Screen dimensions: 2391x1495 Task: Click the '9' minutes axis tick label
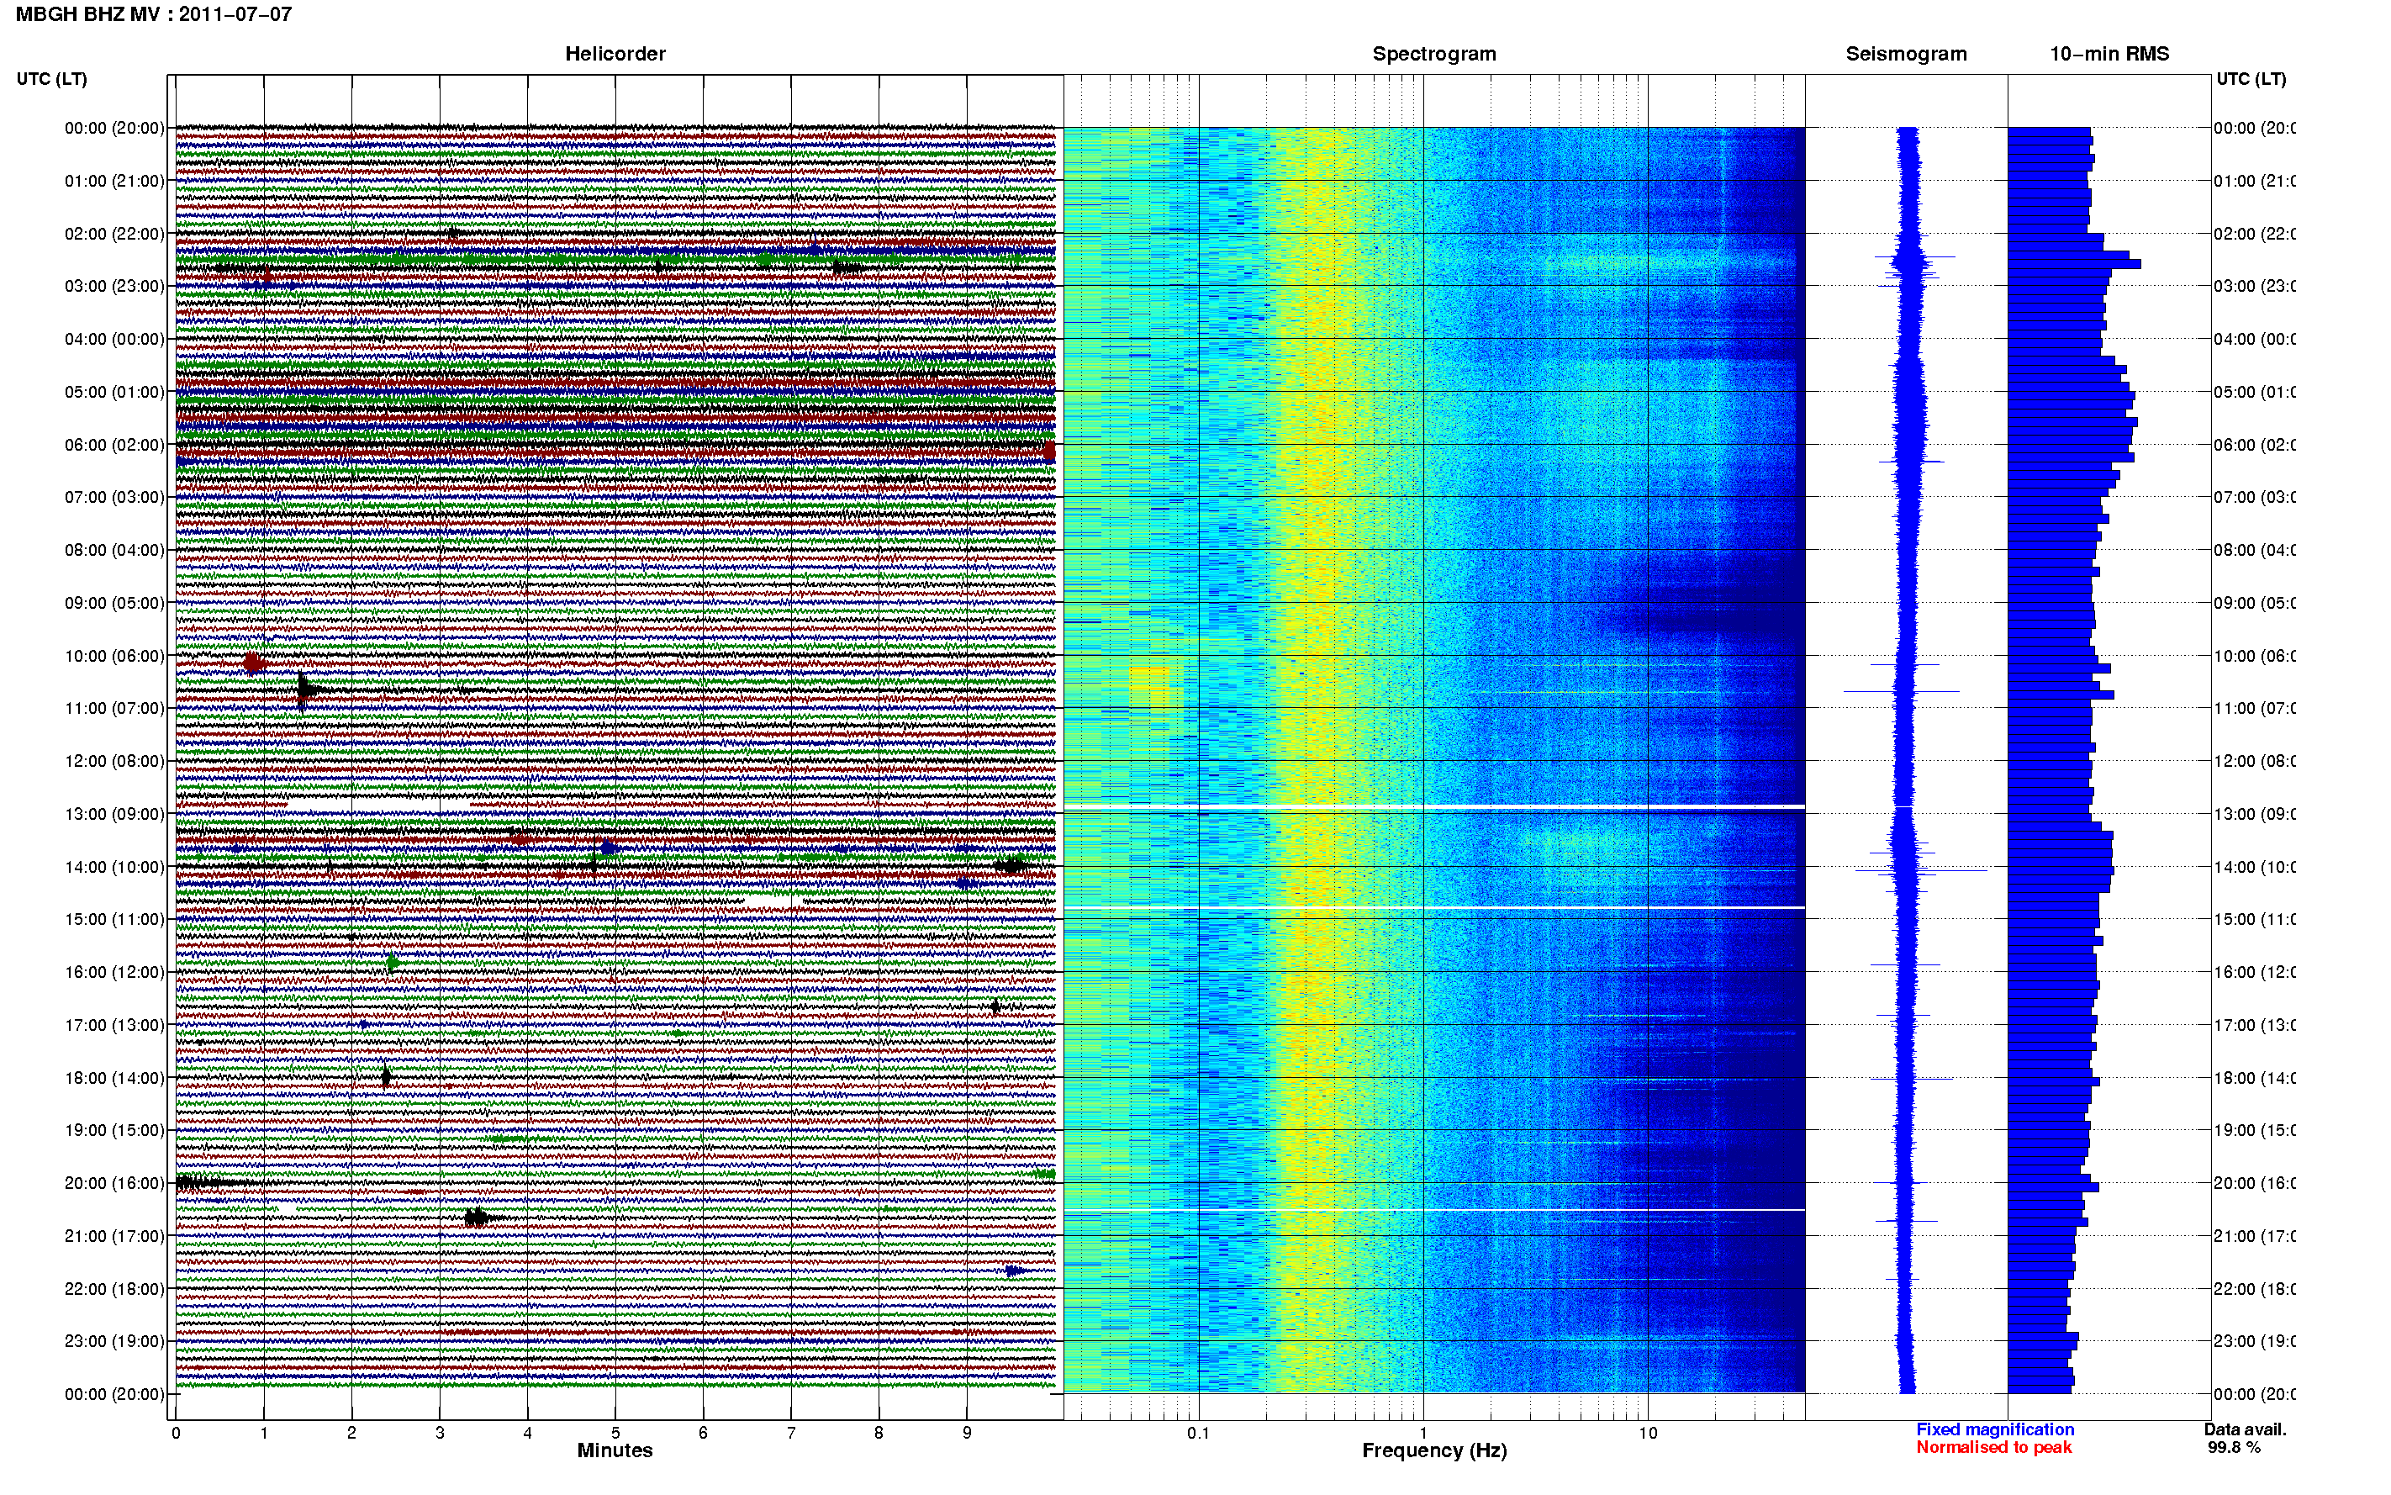tap(967, 1433)
